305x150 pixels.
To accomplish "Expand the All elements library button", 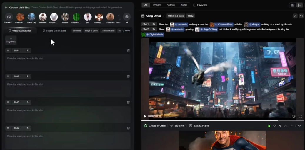I will (127, 18).
